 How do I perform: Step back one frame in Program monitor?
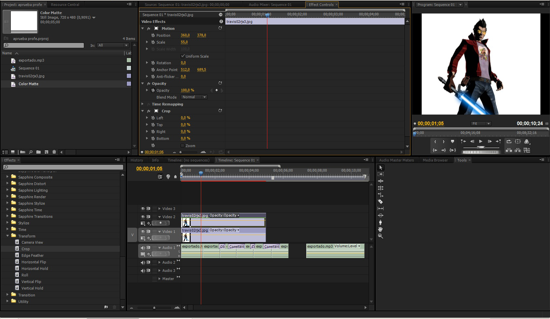tap(472, 141)
